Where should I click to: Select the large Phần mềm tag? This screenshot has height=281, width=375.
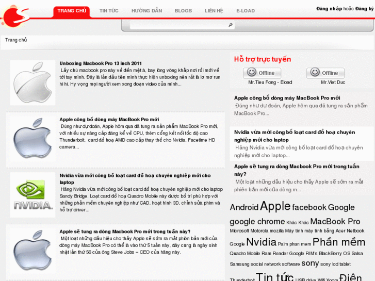tap(339, 242)
